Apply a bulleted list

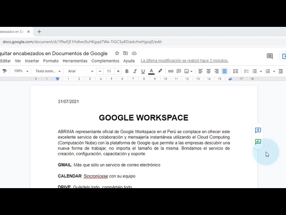pos(255,71)
